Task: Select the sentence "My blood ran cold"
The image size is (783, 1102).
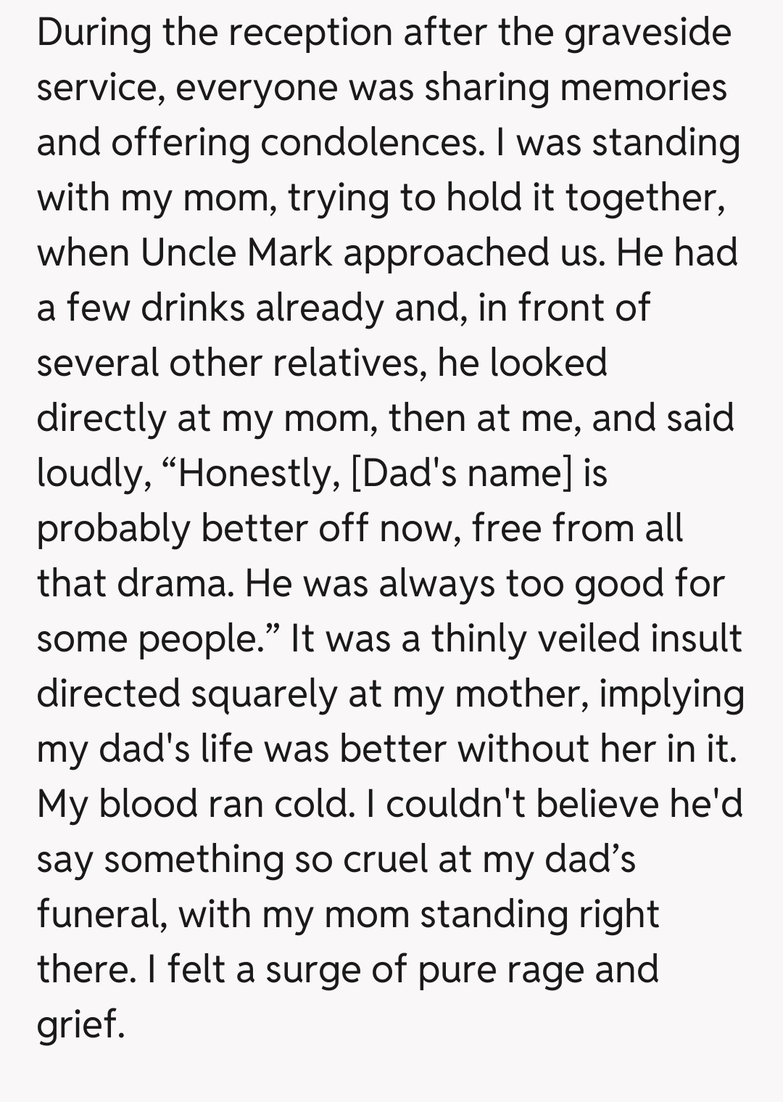Action: point(192,805)
